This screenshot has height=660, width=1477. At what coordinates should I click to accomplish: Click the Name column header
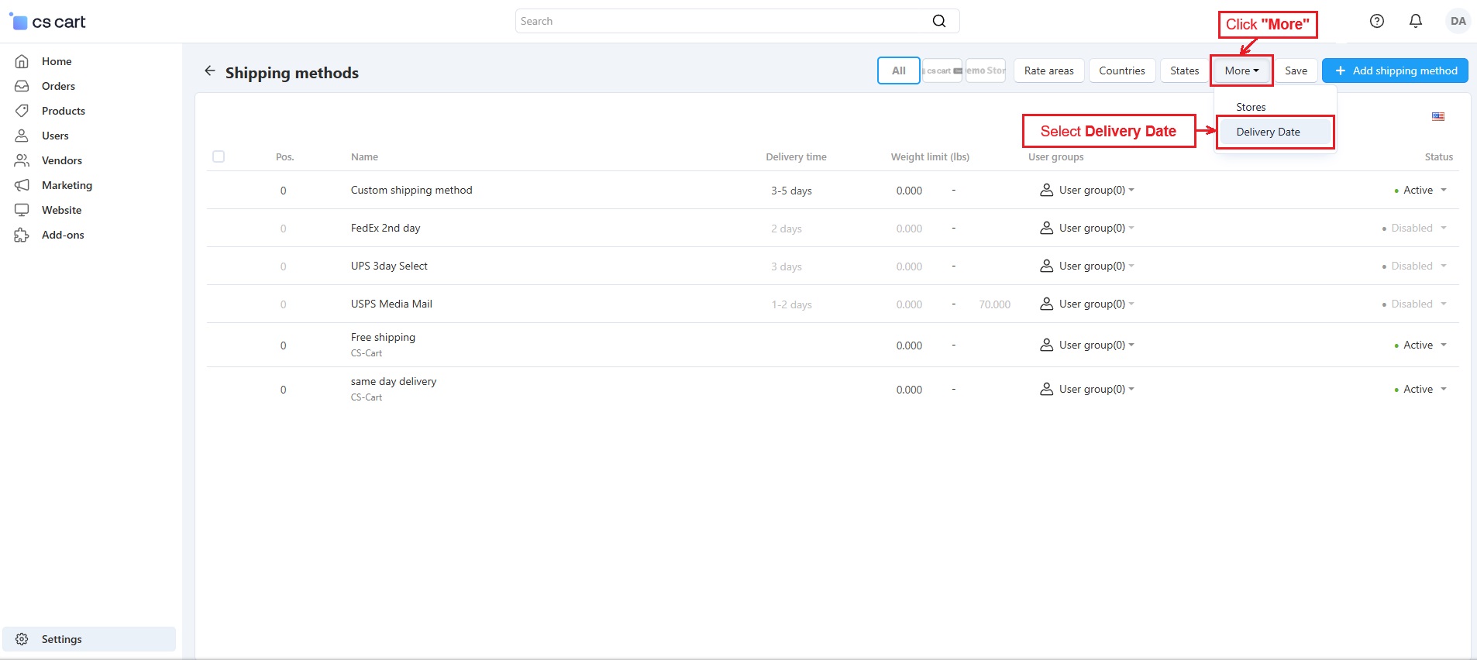point(364,156)
